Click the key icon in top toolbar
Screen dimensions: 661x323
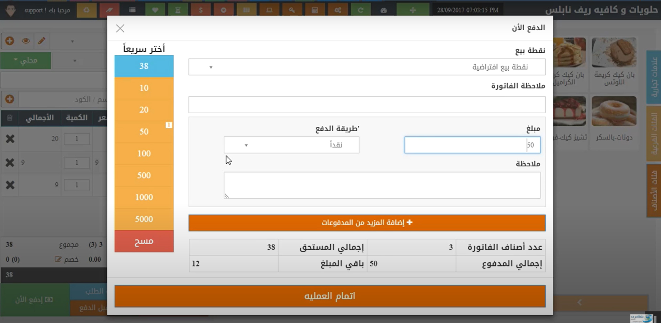click(x=292, y=10)
